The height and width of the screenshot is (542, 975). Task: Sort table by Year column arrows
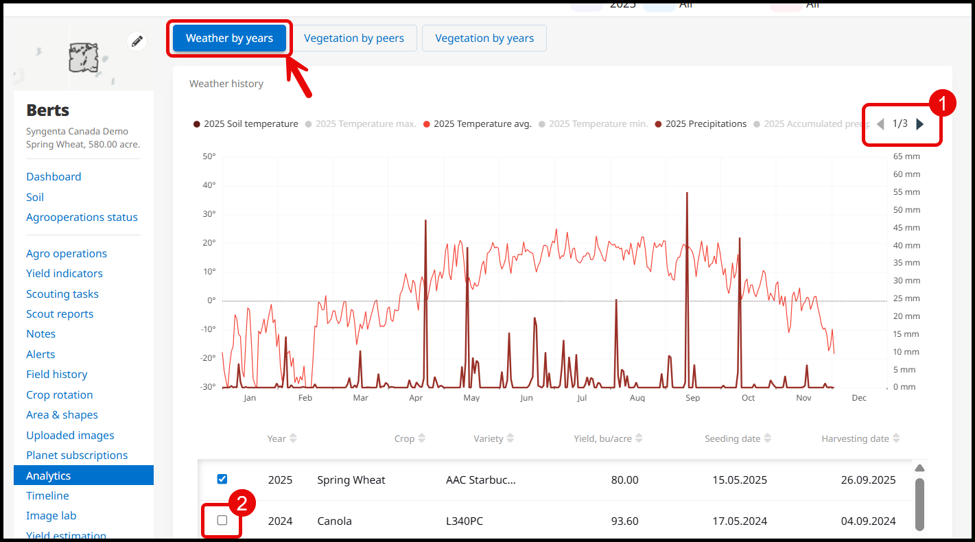coord(293,438)
